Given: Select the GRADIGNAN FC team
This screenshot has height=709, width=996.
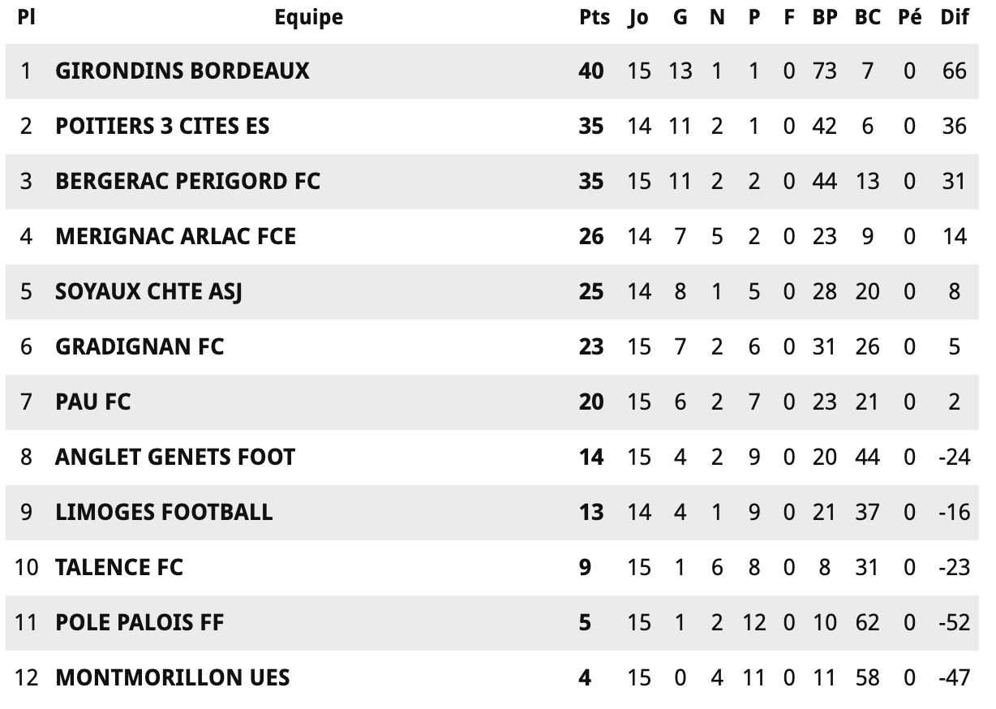Looking at the screenshot, I should click(140, 346).
